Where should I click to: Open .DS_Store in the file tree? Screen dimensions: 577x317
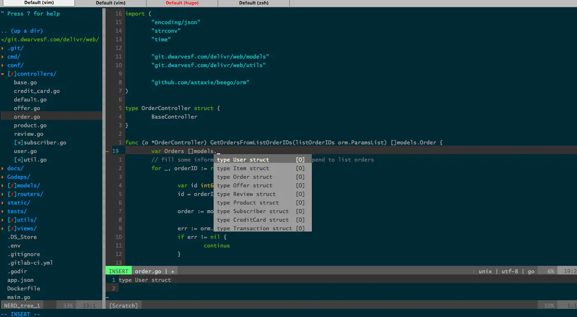pos(22,237)
